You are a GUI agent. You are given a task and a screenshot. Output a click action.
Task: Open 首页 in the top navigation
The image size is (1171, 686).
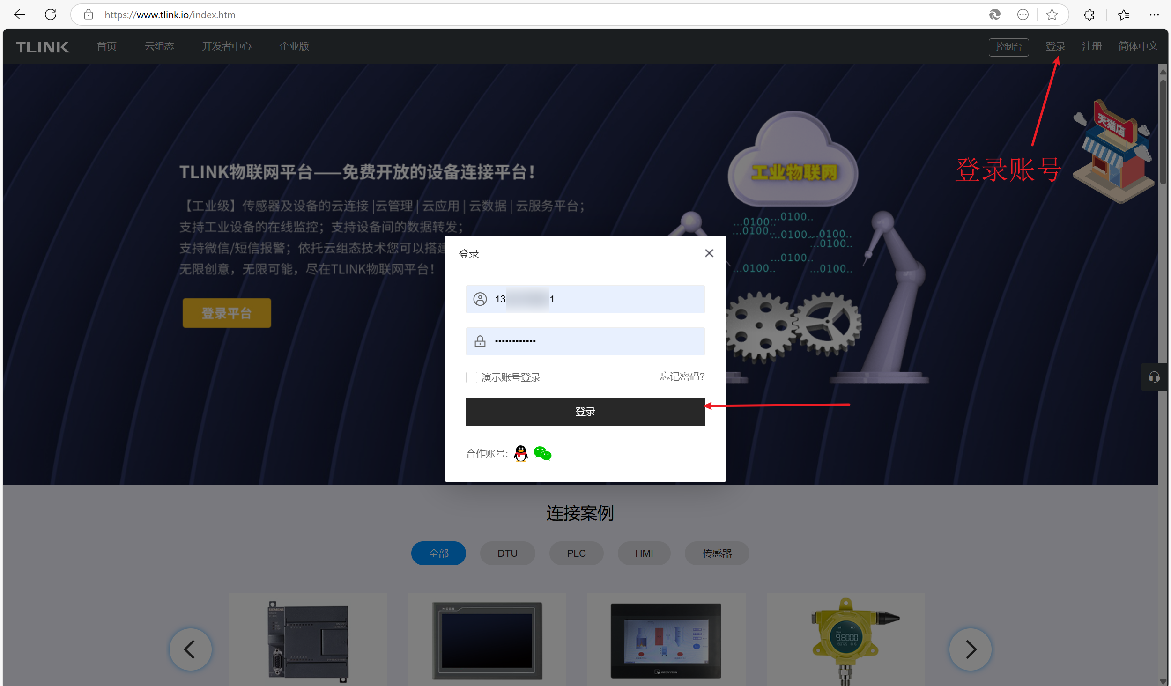[x=107, y=46]
